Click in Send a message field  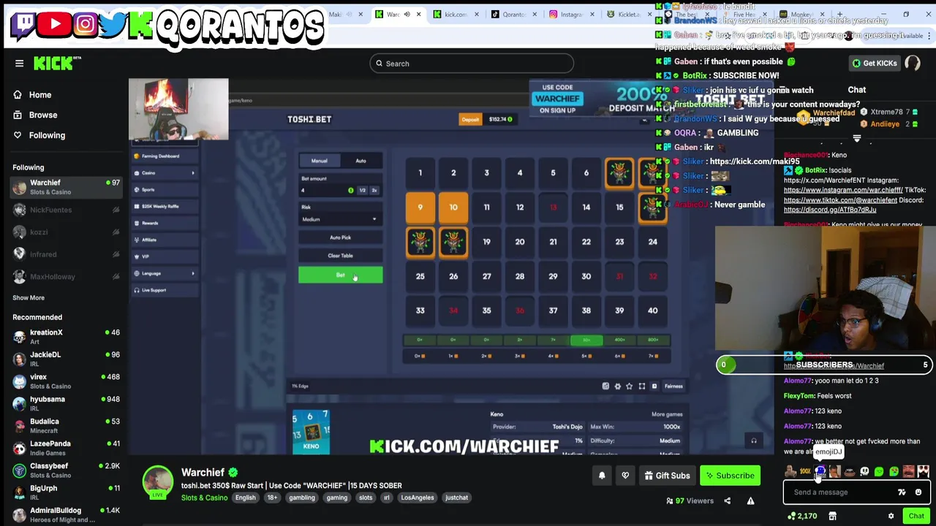tap(841, 492)
